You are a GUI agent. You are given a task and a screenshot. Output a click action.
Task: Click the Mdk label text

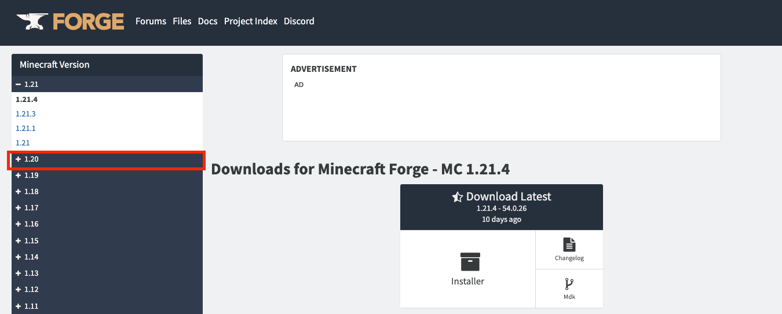click(569, 297)
